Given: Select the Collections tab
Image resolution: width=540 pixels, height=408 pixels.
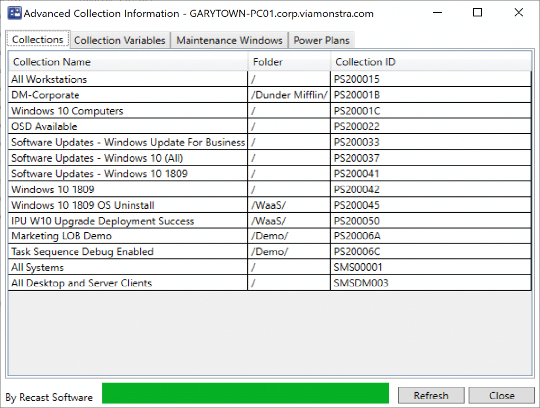Looking at the screenshot, I should [37, 39].
